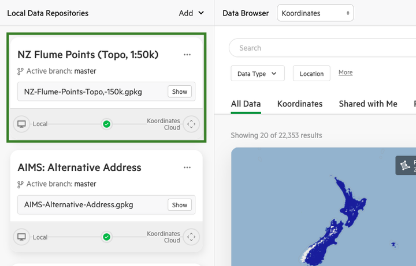Show the NZ-Flume-Points-Topo,-150k.gpkg file

pyautogui.click(x=180, y=92)
